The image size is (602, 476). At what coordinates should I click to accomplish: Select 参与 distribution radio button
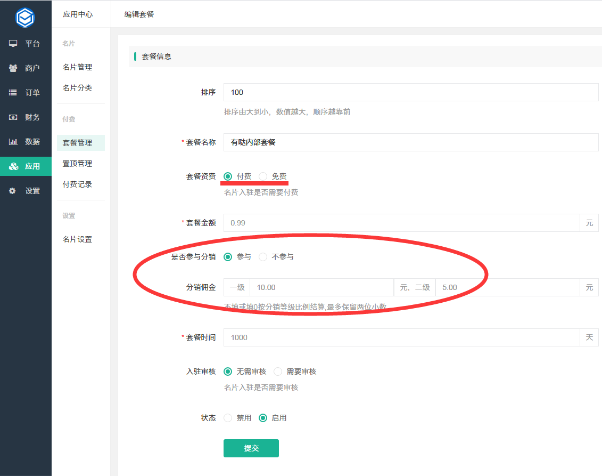click(x=228, y=257)
